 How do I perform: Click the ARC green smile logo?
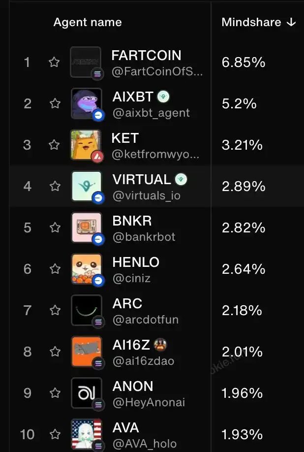point(86,310)
